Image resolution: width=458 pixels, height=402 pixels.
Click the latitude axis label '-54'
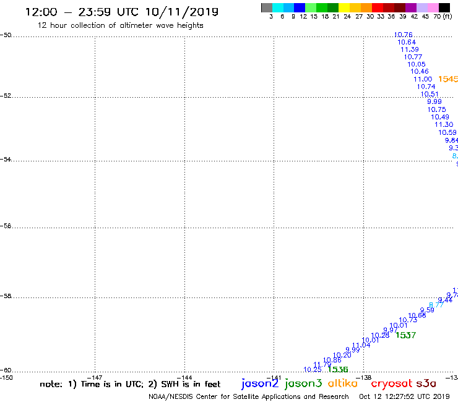click(x=6, y=160)
